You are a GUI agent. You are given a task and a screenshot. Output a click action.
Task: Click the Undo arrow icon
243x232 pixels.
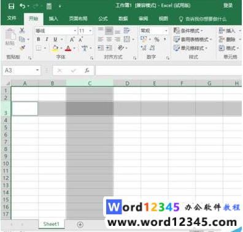(x=23, y=6)
